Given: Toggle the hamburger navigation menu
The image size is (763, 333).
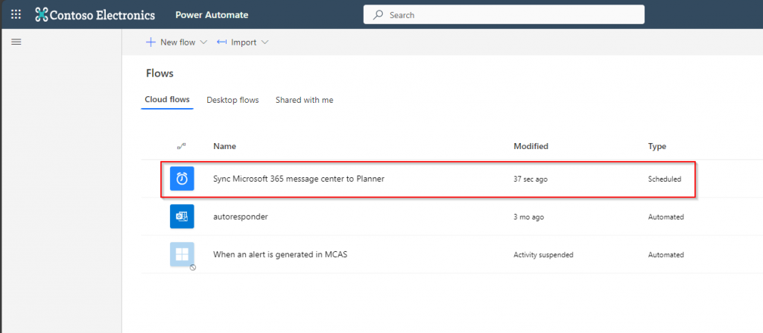Looking at the screenshot, I should click(x=16, y=42).
